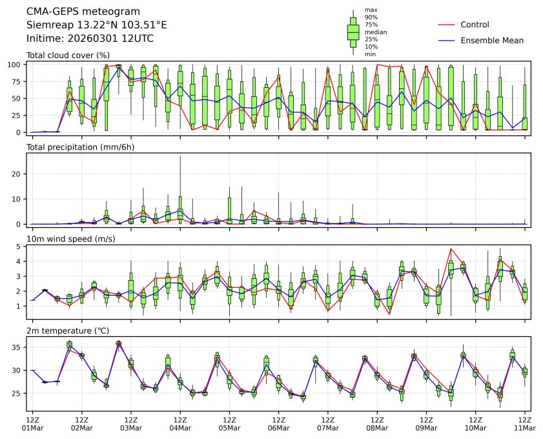Viewport: 543px width, 439px height.
Task: Click the 12Z 01Mar time axis label
Action: pos(32,424)
